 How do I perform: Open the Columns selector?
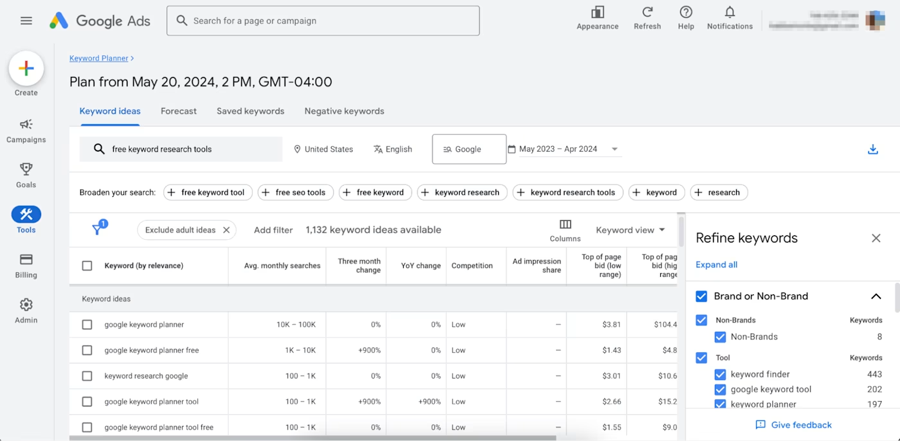[x=565, y=230]
